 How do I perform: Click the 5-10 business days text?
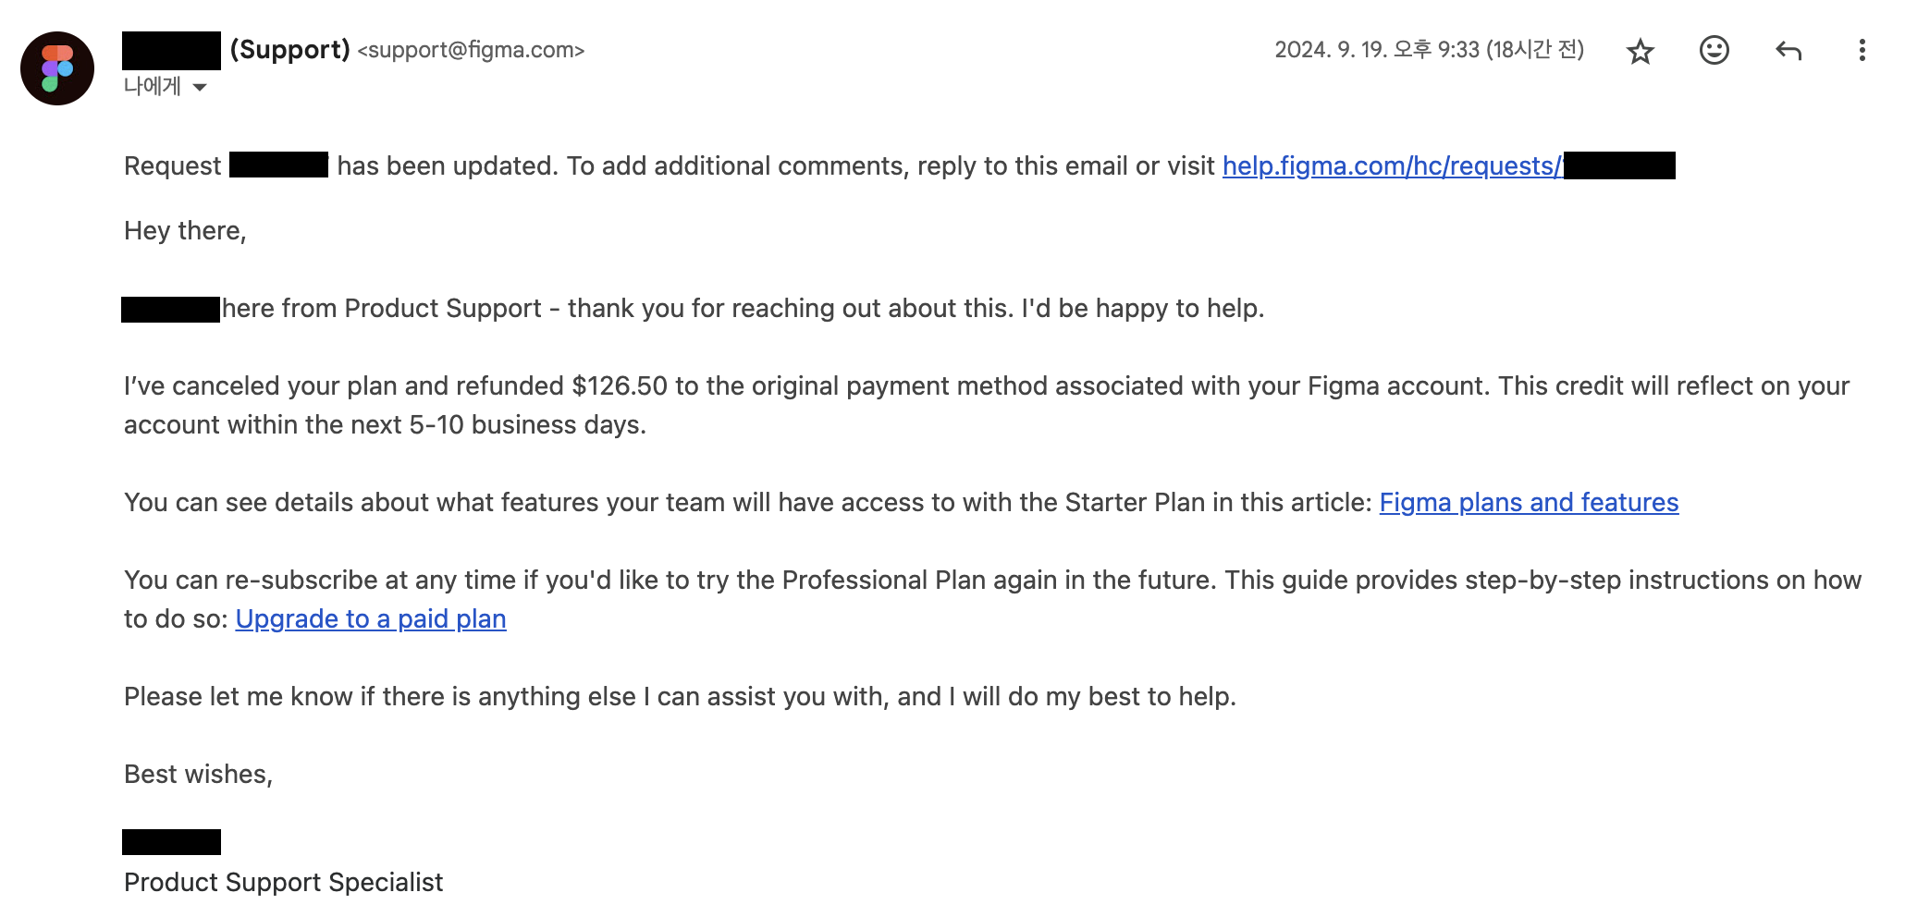pyautogui.click(x=527, y=424)
